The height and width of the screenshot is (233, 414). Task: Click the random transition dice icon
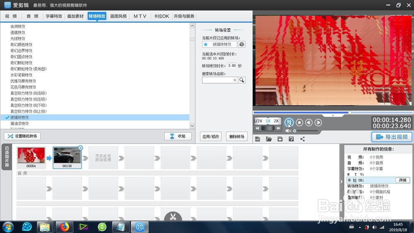pyautogui.click(x=242, y=44)
